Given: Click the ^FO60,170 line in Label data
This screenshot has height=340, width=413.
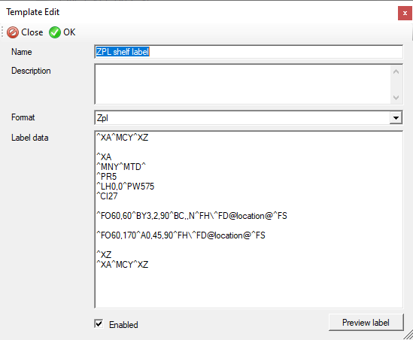Looking at the screenshot, I should click(x=181, y=235).
